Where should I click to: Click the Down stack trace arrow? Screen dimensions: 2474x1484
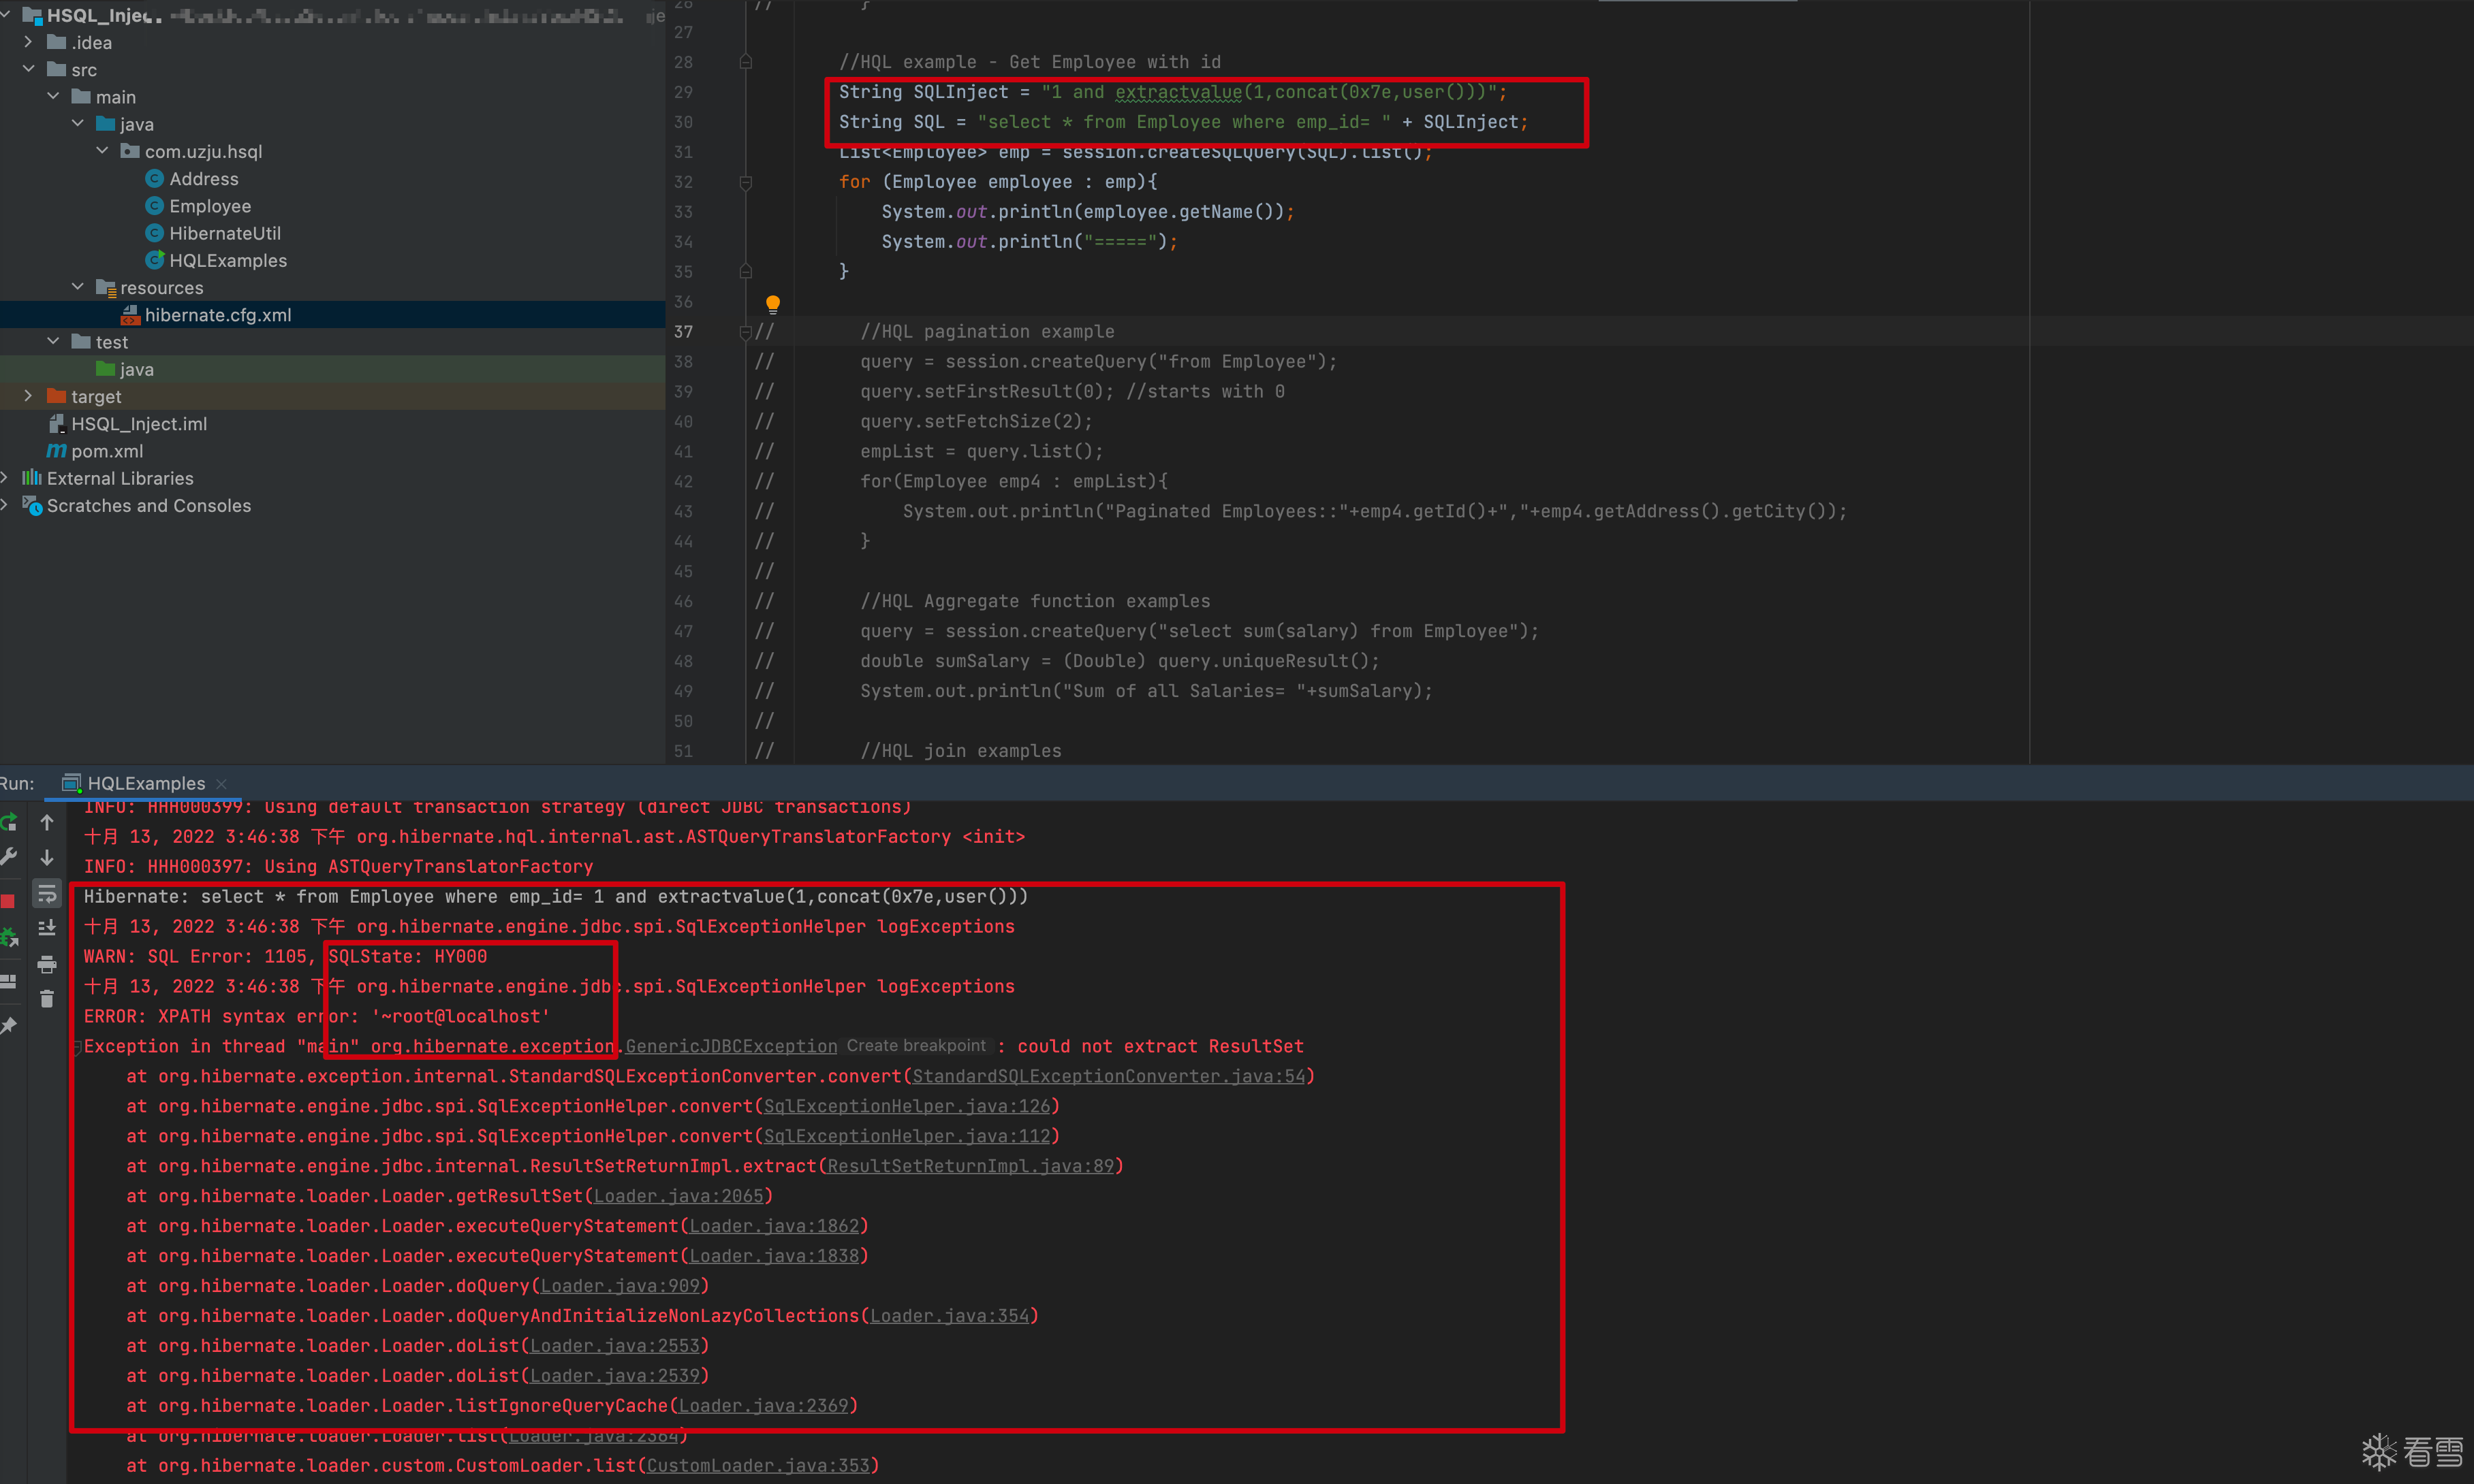pyautogui.click(x=47, y=857)
